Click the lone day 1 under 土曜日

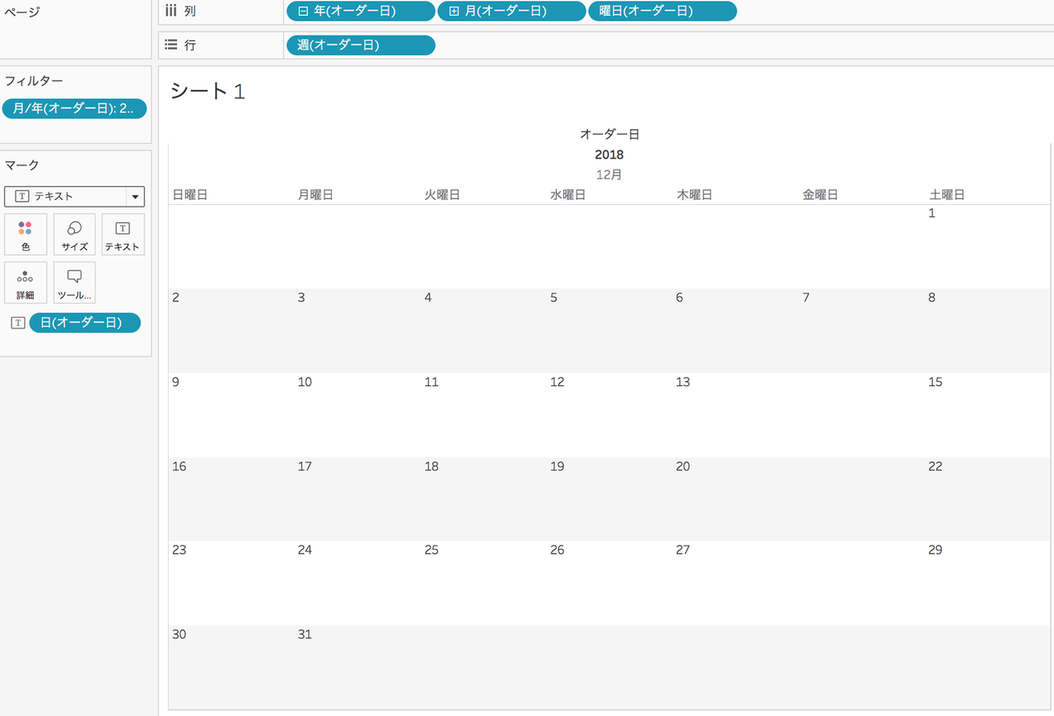[x=932, y=213]
